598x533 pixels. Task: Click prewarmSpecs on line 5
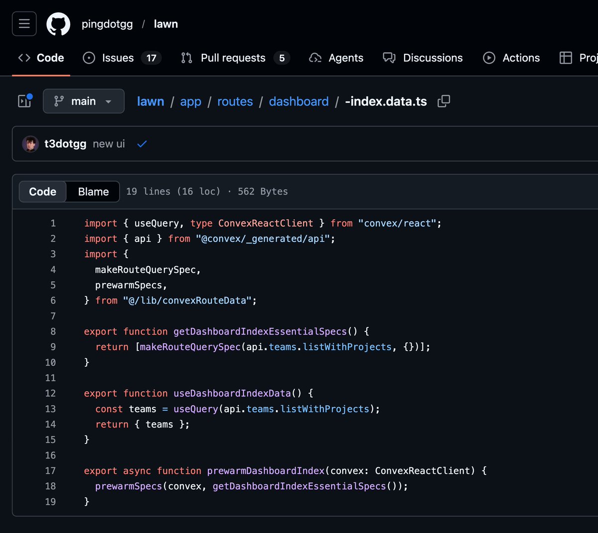(x=129, y=285)
